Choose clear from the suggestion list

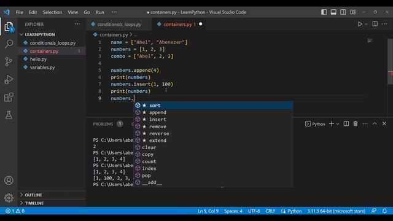click(x=214, y=147)
